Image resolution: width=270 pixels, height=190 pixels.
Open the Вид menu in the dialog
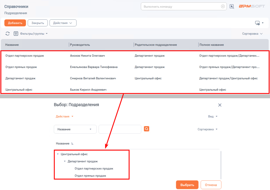coord(213,116)
